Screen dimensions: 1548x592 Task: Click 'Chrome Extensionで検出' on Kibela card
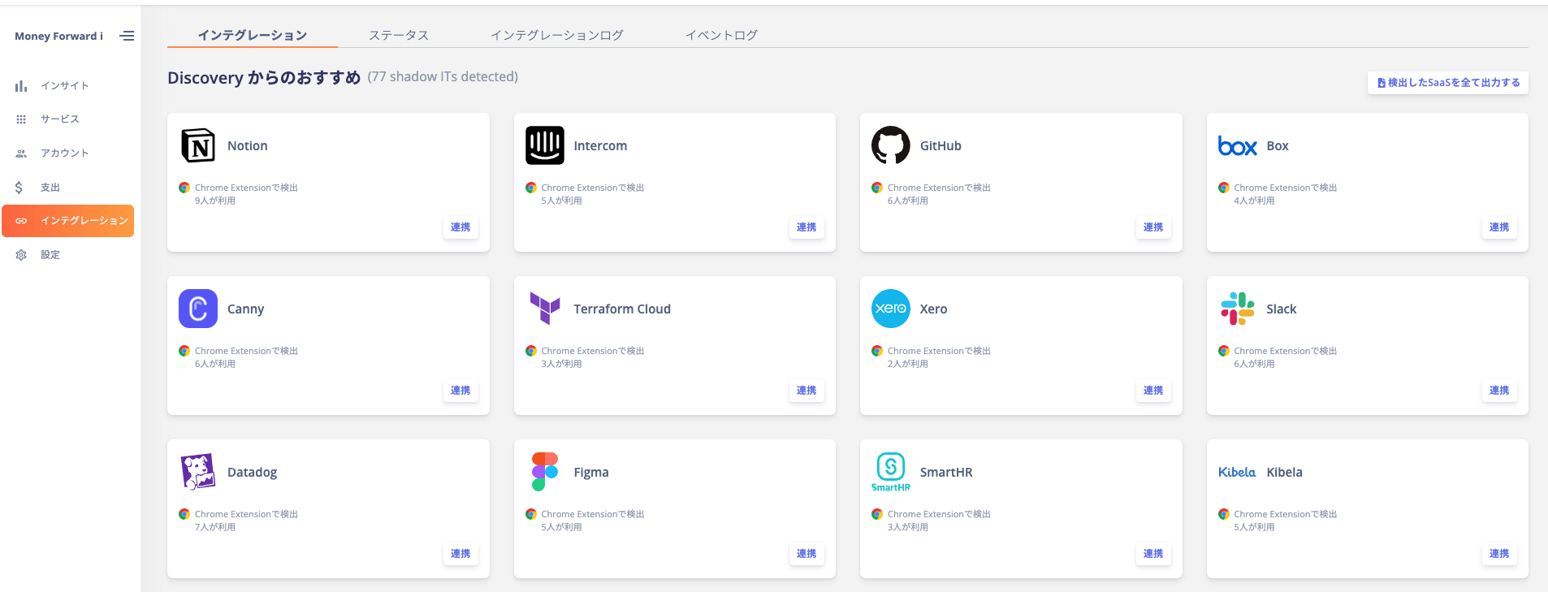[1286, 514]
